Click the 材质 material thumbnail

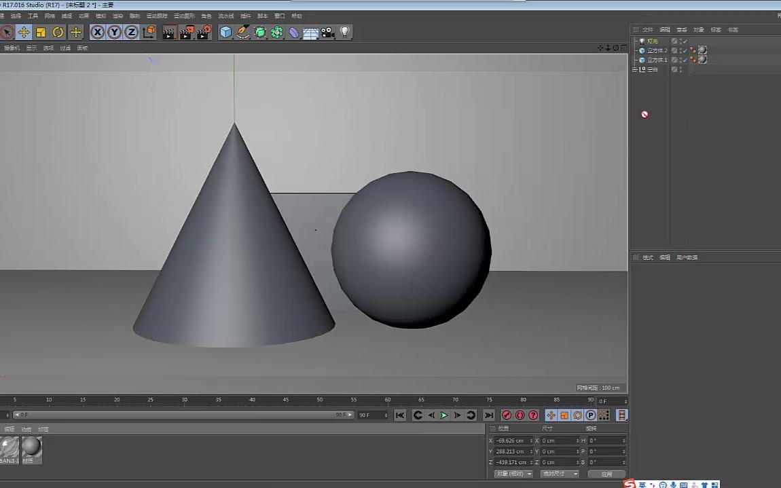tap(31, 450)
